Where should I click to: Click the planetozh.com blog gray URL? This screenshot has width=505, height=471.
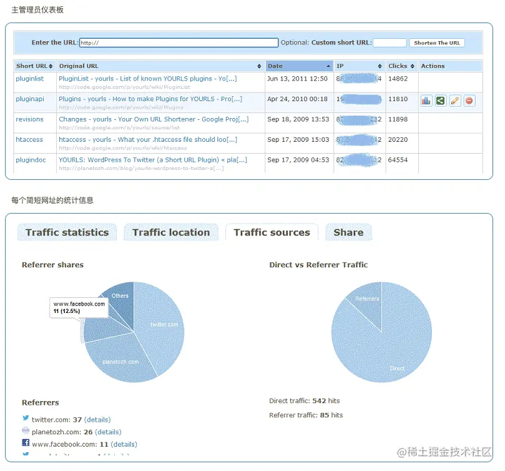click(x=141, y=168)
